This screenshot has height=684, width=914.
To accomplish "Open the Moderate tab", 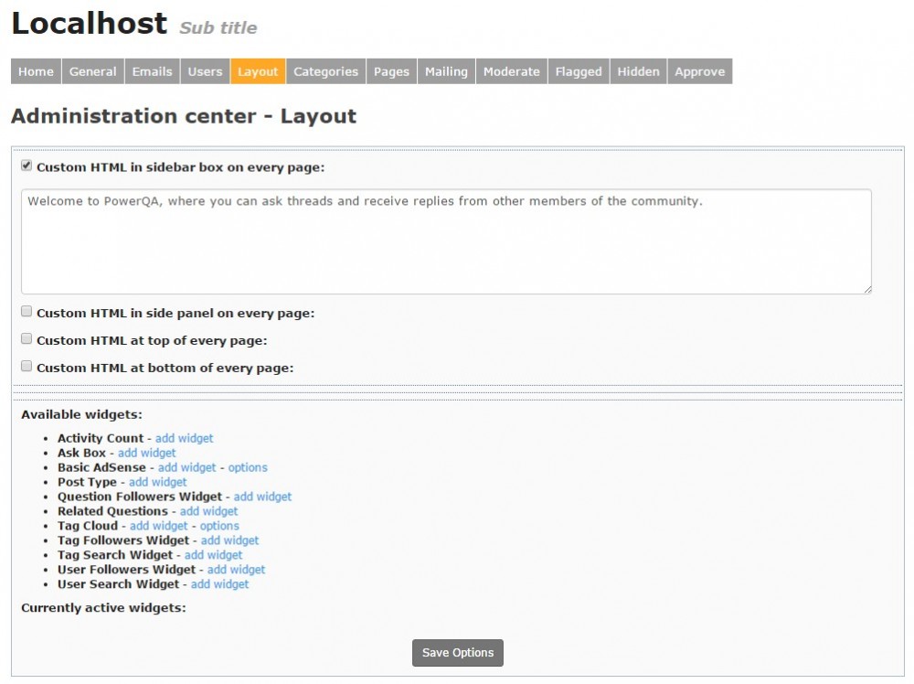I will pyautogui.click(x=511, y=71).
